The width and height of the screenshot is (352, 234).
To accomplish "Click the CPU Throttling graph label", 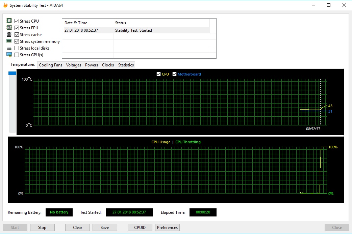I will [188, 142].
